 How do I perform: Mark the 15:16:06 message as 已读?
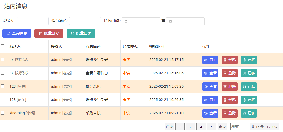pos(249,73)
